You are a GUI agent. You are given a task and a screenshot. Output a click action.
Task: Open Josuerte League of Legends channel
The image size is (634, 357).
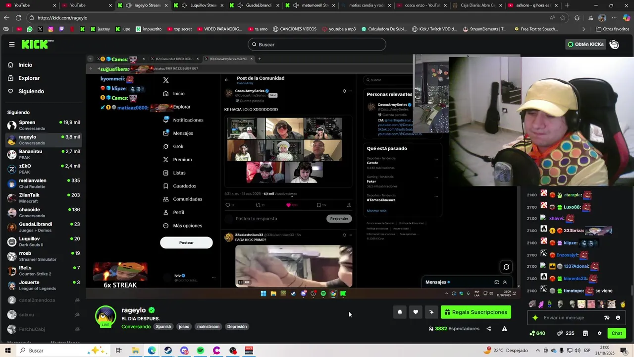44,285
